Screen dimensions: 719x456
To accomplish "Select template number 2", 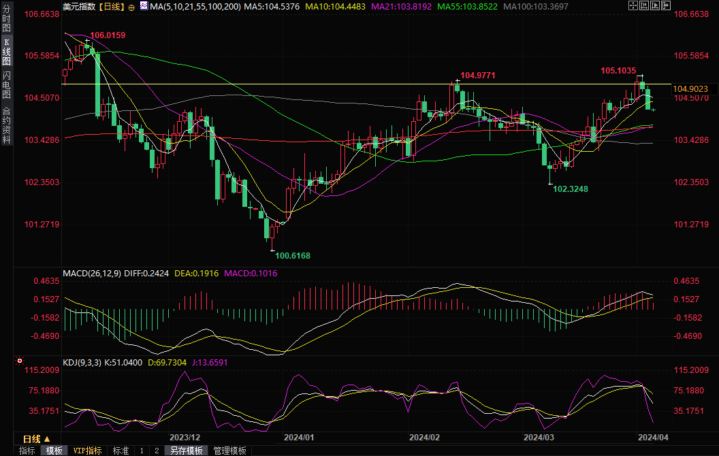I will coord(156,451).
